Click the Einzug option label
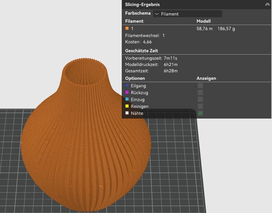Viewport: 272px width, 213px height. (138, 99)
